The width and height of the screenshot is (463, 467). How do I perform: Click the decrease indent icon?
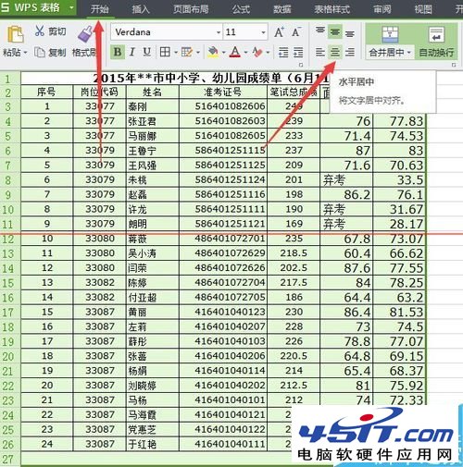pyautogui.click(x=283, y=52)
